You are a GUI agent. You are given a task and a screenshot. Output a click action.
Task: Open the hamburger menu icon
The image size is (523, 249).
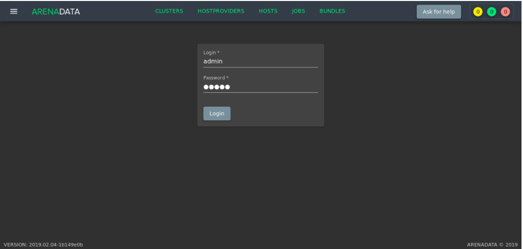tap(13, 11)
